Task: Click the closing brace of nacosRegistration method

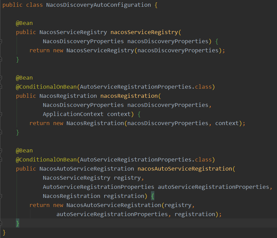Action: coord(18,132)
